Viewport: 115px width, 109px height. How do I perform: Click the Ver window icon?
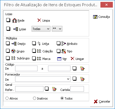pyautogui.click(x=59, y=59)
